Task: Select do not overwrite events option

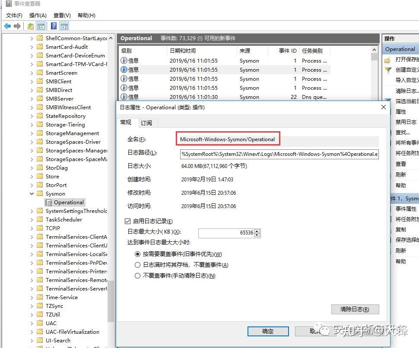Action: click(137, 275)
